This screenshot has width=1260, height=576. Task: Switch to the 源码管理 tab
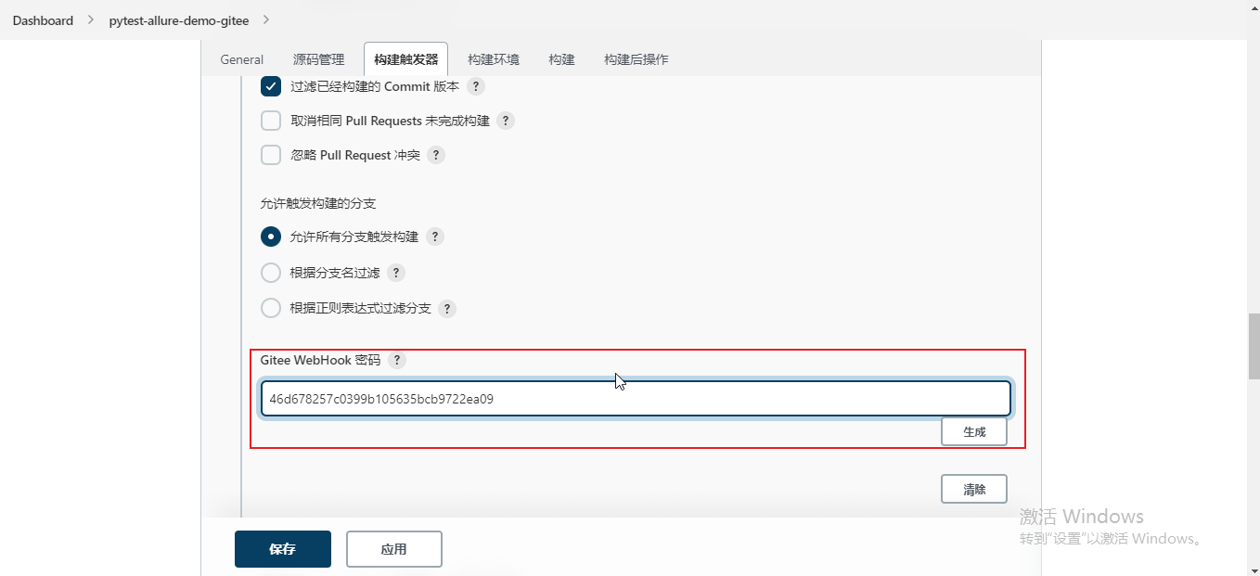(319, 59)
